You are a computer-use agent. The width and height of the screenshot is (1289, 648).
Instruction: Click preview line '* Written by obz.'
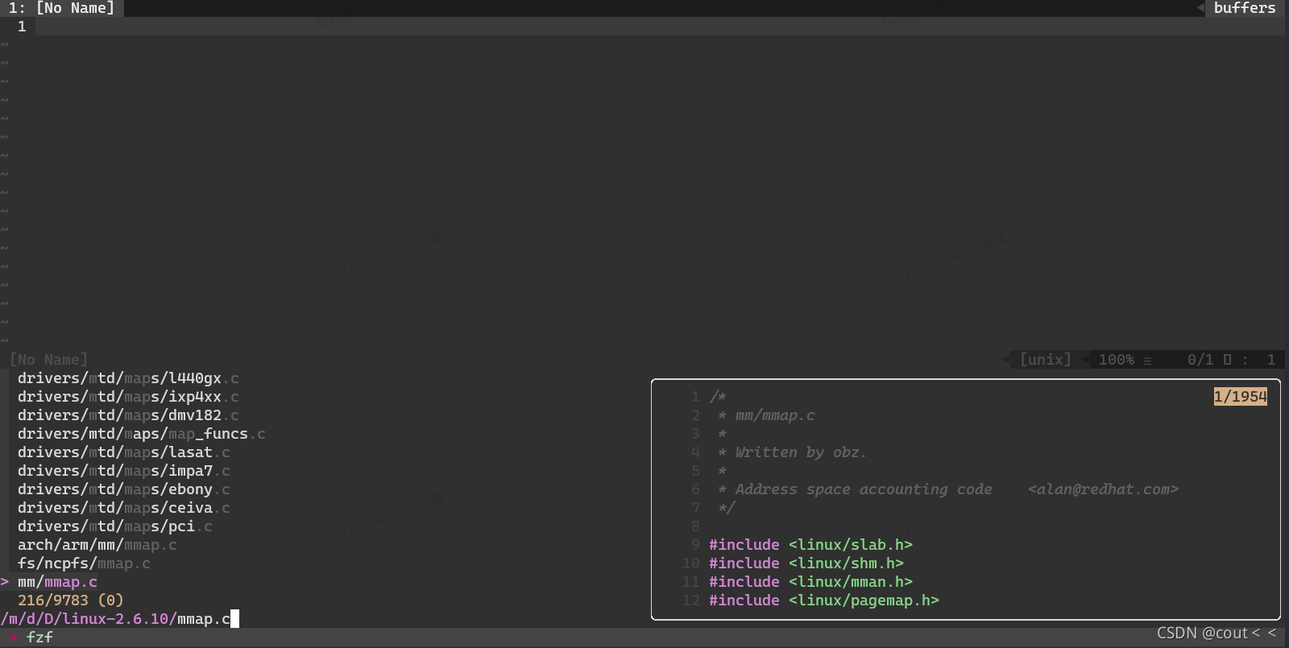(x=793, y=452)
